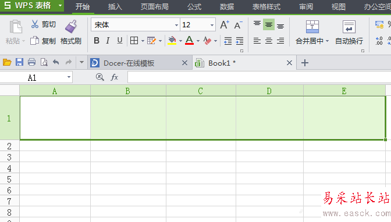Apply cell borders icon
Screen dimensions: 391x222
(134, 40)
